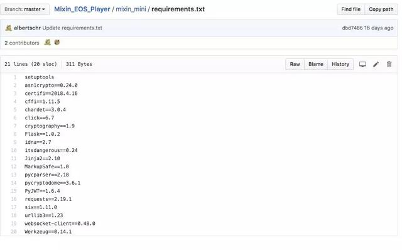Image resolution: width=402 pixels, height=250 pixels.
Task: Click the Flask==1.0.2 line
Action: click(x=42, y=134)
